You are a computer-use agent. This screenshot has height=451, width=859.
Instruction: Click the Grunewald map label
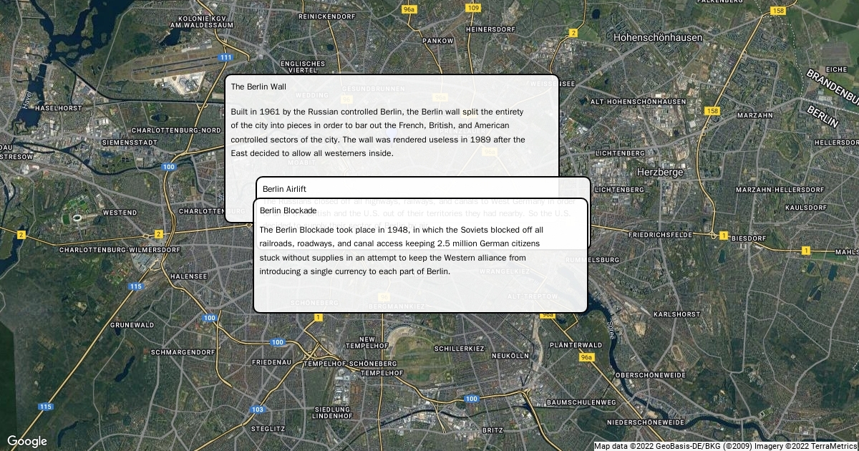pos(132,325)
